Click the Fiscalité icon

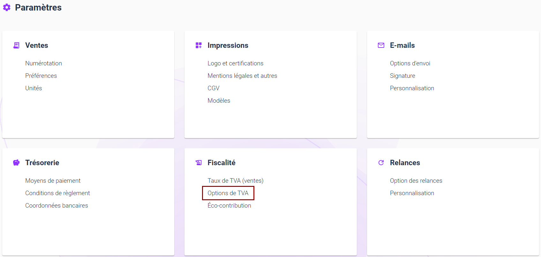pyautogui.click(x=199, y=163)
